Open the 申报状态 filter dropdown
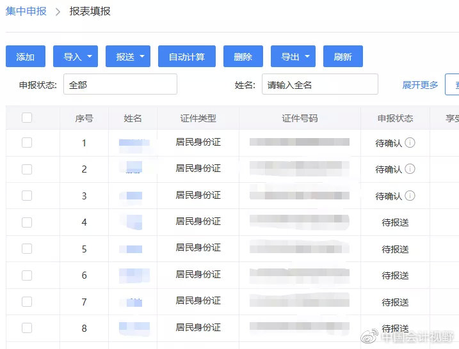The width and height of the screenshot is (459, 349). coord(120,84)
